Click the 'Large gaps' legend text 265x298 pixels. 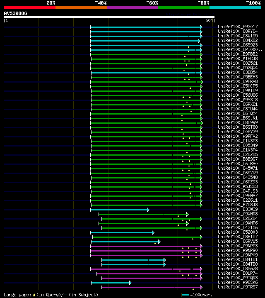point(17,295)
